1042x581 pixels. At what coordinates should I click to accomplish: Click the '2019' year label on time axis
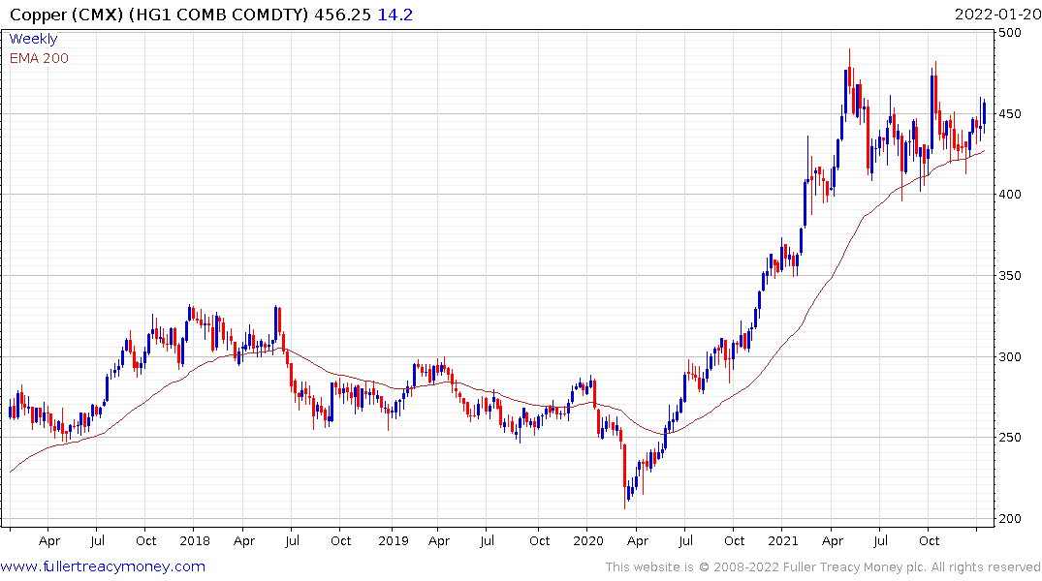393,541
